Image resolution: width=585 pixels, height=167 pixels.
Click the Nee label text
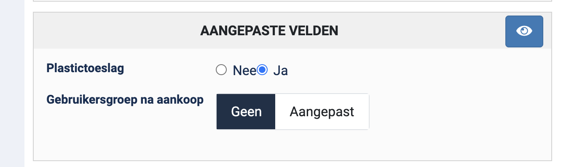(244, 70)
